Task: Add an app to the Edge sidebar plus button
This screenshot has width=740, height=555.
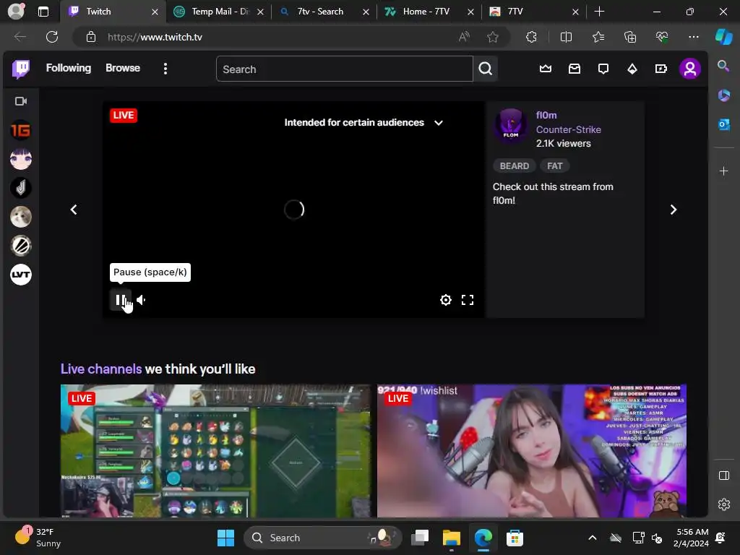Action: [x=723, y=171]
